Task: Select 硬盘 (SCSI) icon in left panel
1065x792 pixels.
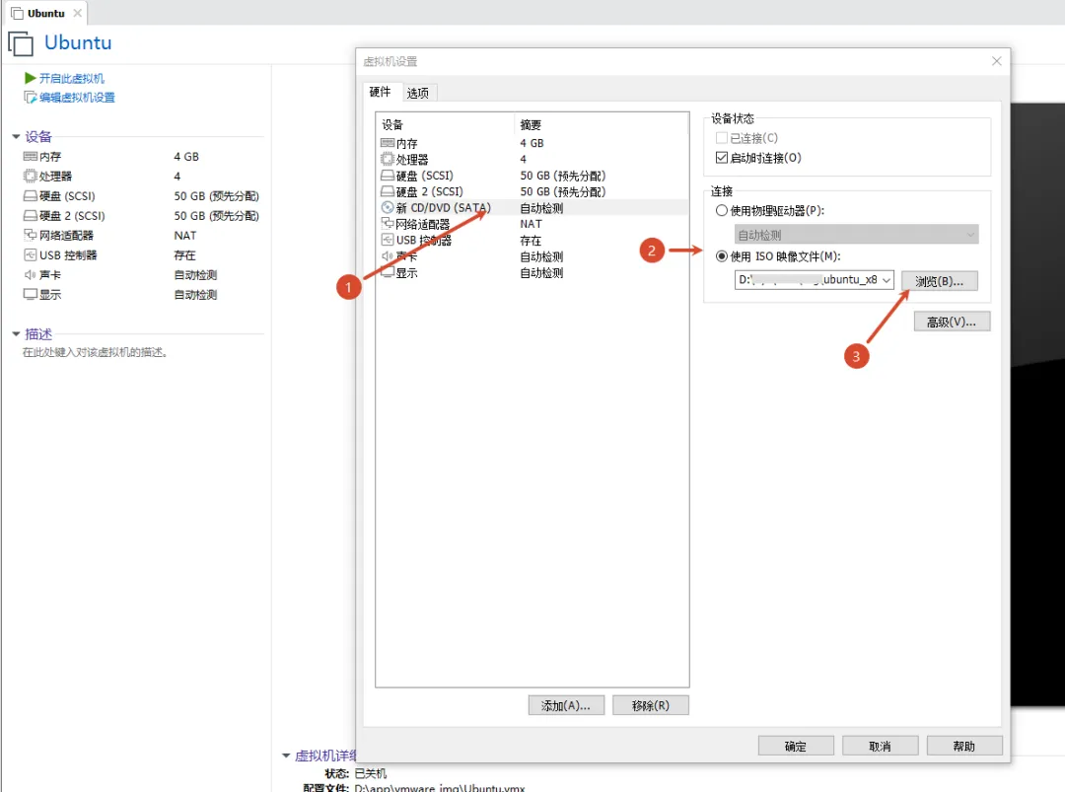Action: click(30, 195)
